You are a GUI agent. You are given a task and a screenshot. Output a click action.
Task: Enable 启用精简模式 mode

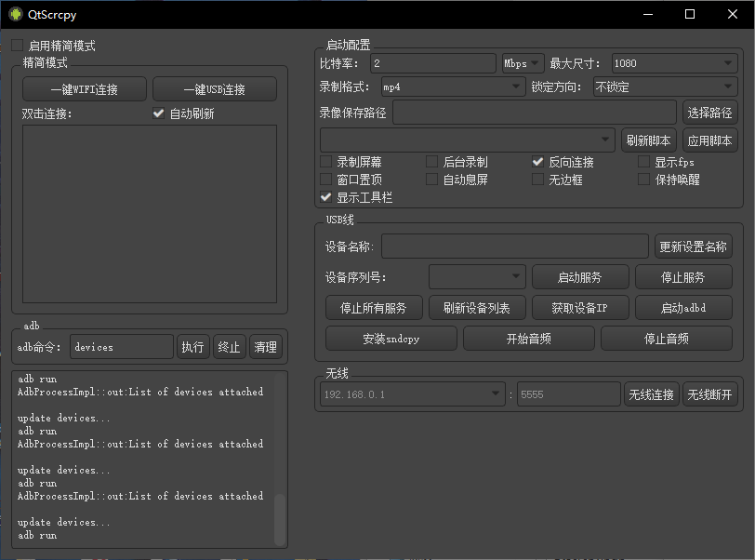click(x=19, y=44)
